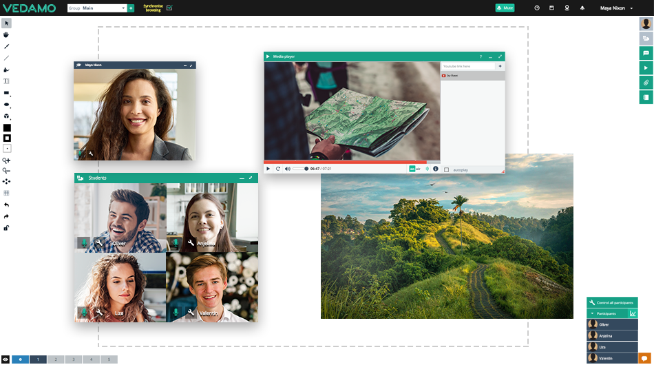The width and height of the screenshot is (654, 365).
Task: Select the text tool
Action: coord(6,81)
